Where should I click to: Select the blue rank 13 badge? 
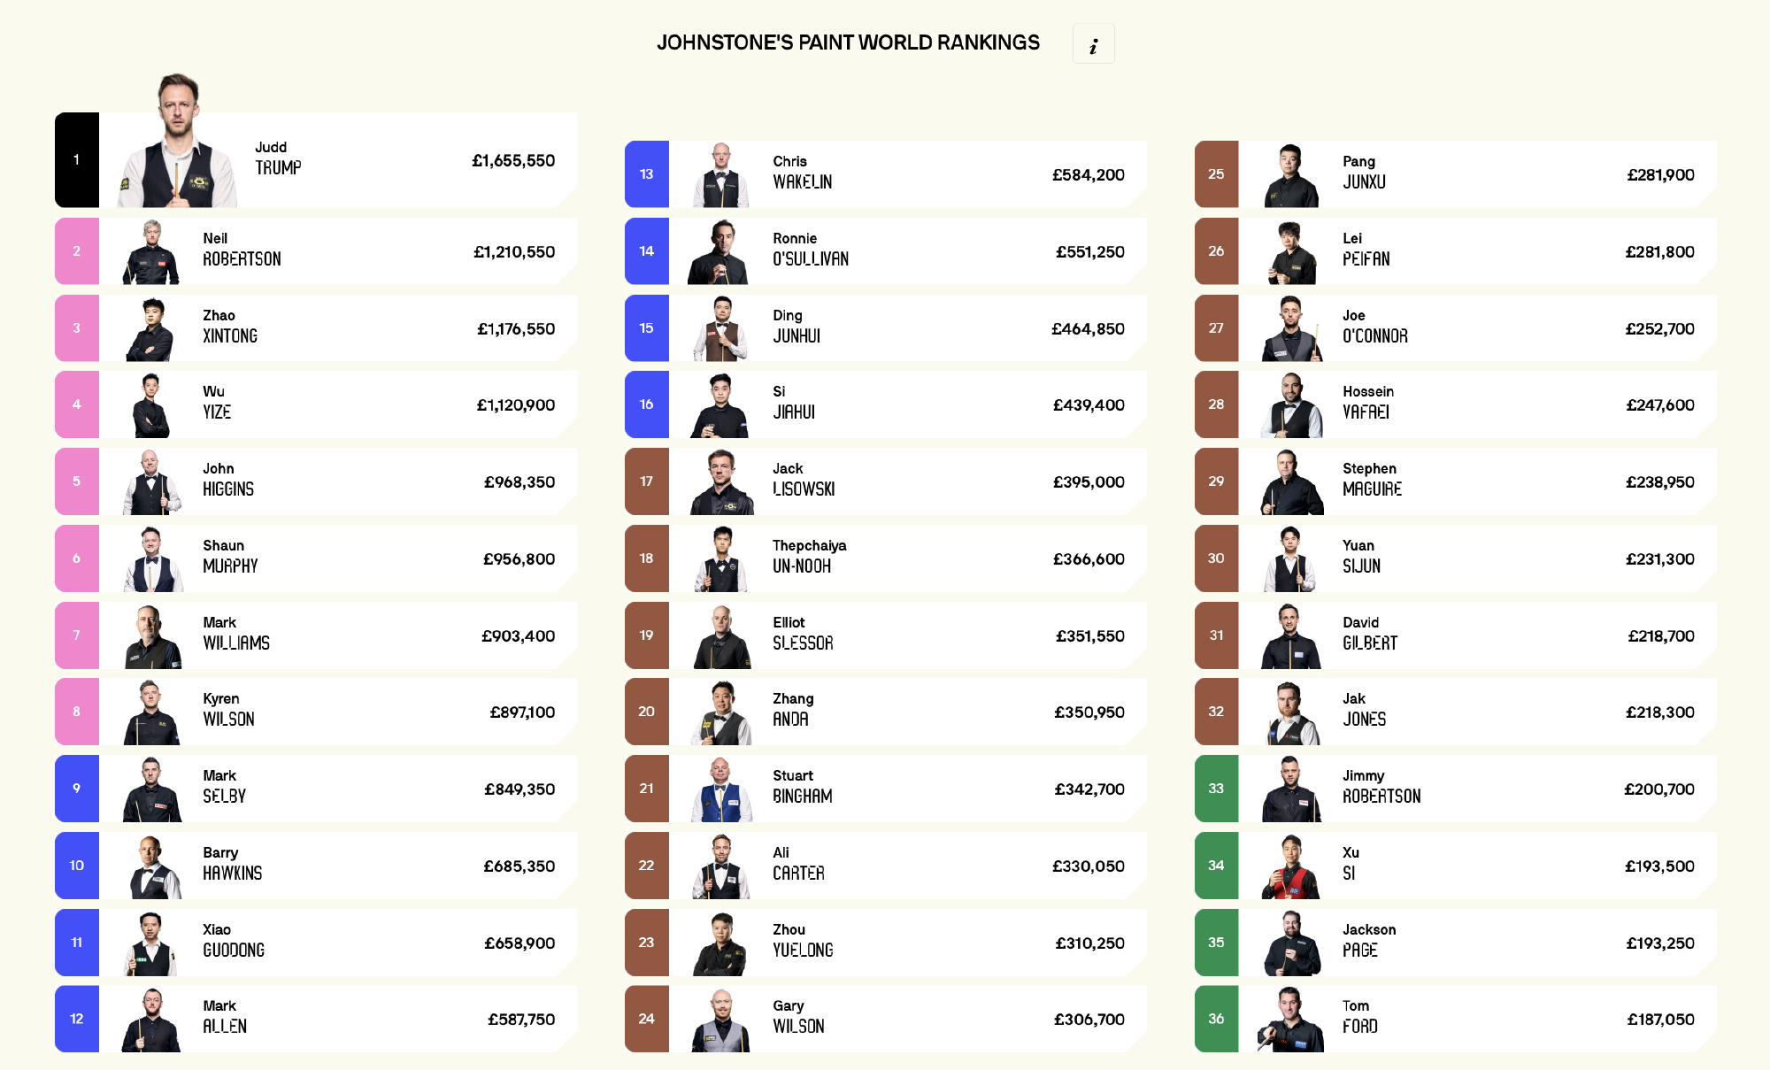647,174
